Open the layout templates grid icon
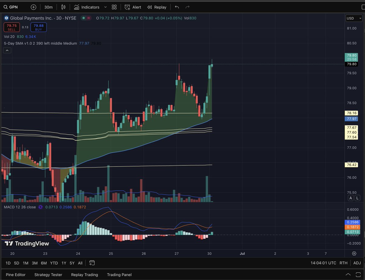The image size is (365, 280). (x=114, y=7)
